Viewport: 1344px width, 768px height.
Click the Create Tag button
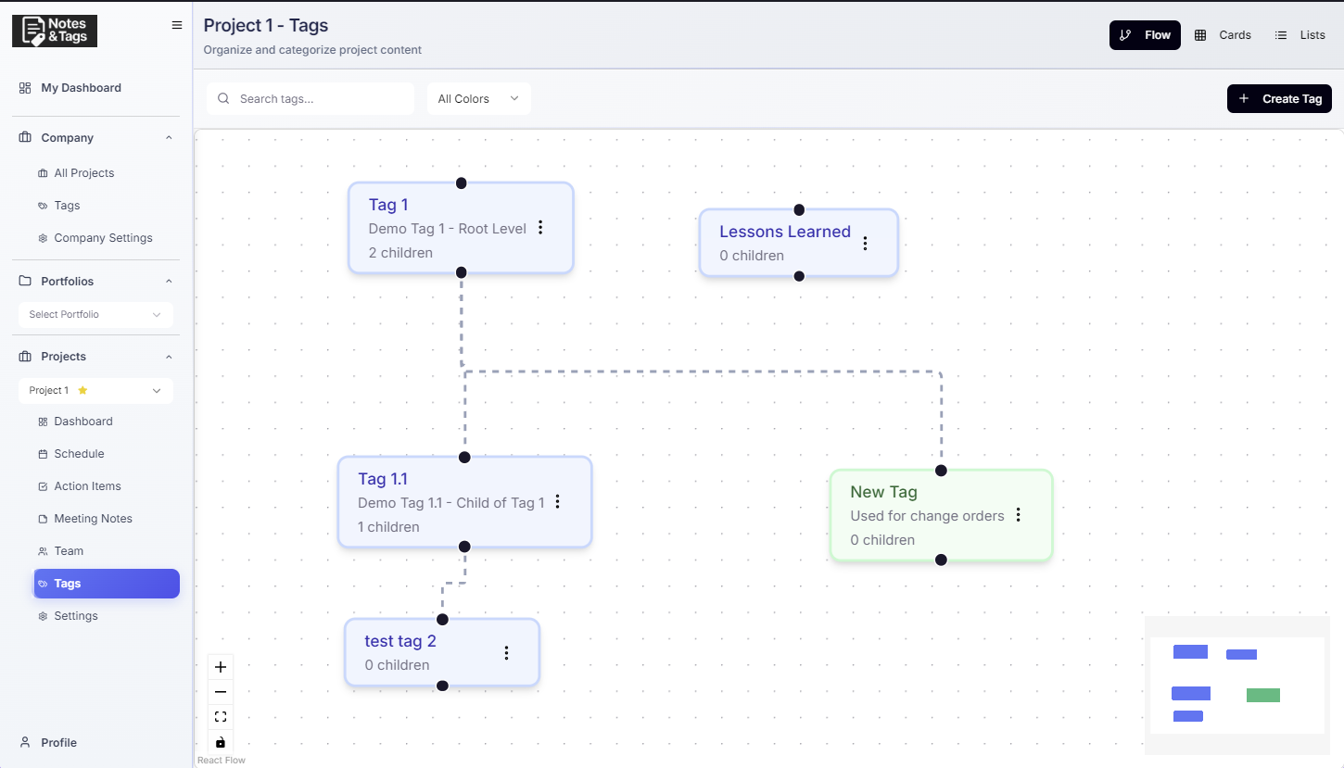tap(1279, 98)
